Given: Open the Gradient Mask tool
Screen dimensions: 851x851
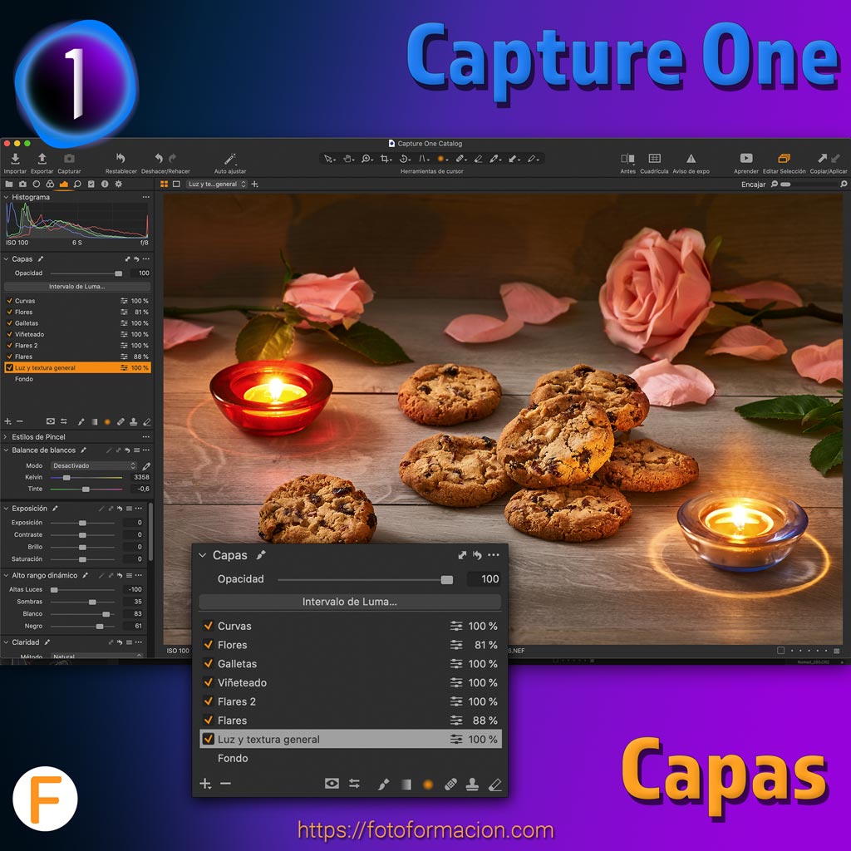Looking at the screenshot, I should pyautogui.click(x=406, y=784).
